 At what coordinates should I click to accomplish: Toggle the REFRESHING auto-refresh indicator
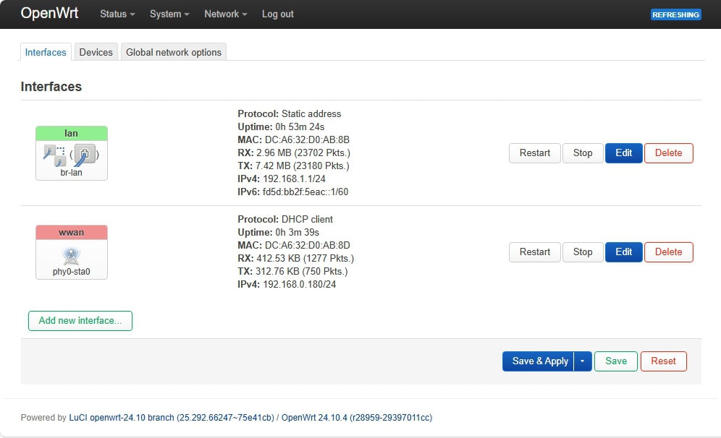click(x=675, y=14)
